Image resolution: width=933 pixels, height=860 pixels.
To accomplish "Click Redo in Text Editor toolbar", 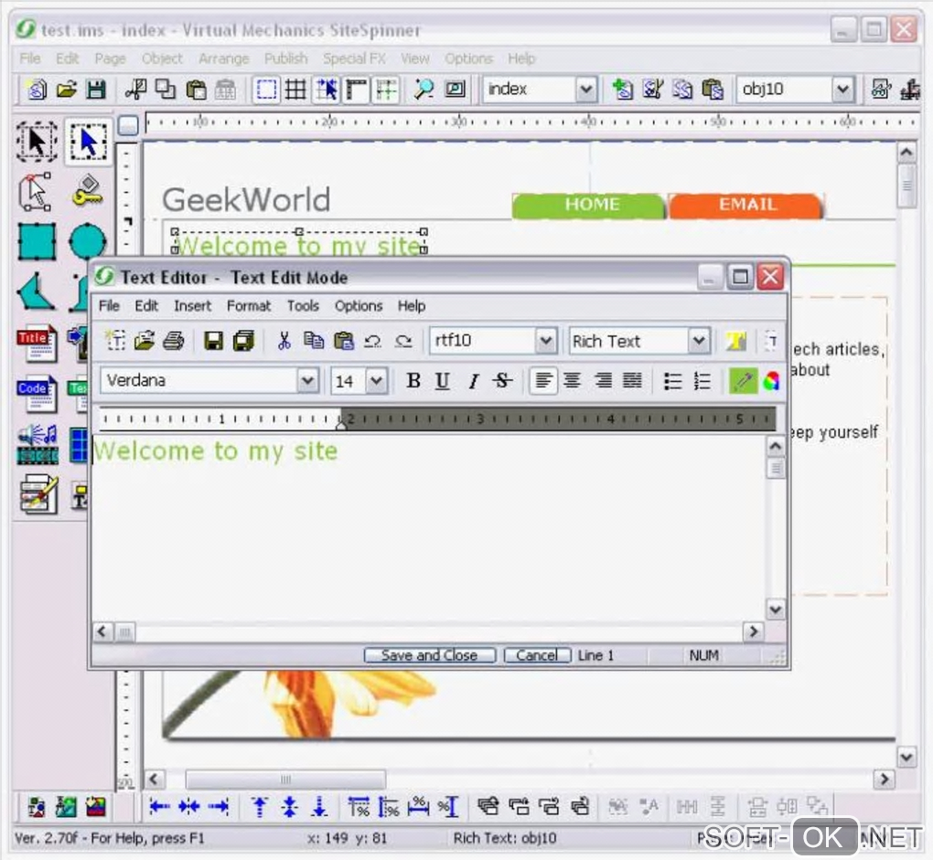I will coord(403,341).
